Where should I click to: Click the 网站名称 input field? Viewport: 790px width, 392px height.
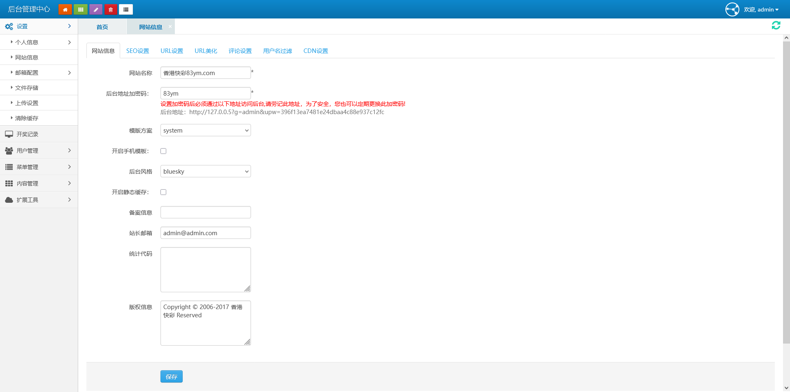(206, 73)
